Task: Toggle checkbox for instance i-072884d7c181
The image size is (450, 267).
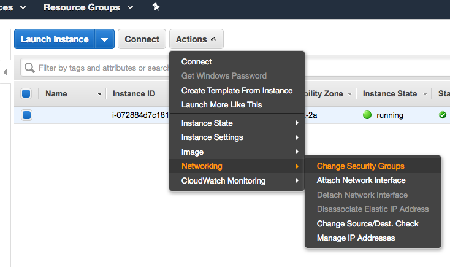Action: click(x=26, y=115)
